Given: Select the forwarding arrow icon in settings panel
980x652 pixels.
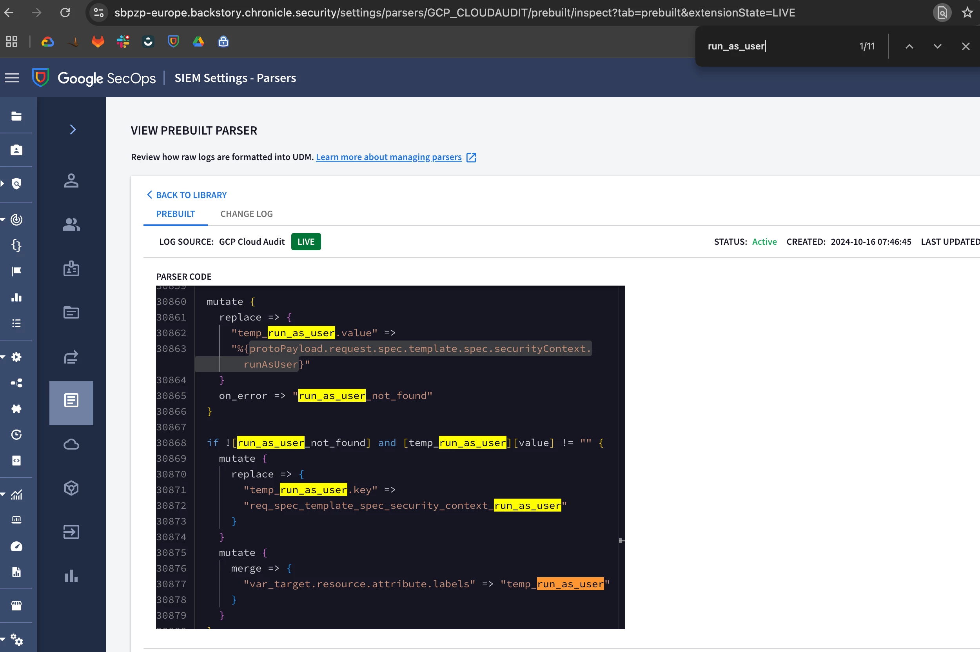Looking at the screenshot, I should pos(71,356).
